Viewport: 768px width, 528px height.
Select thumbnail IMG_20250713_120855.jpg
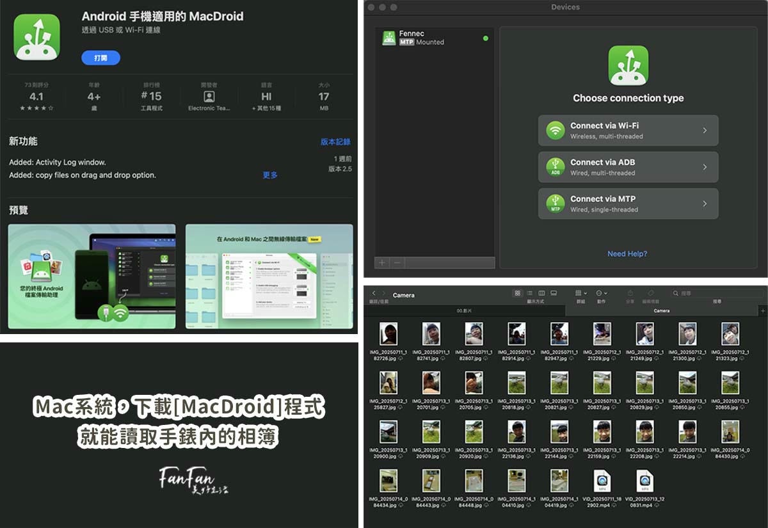click(x=730, y=383)
